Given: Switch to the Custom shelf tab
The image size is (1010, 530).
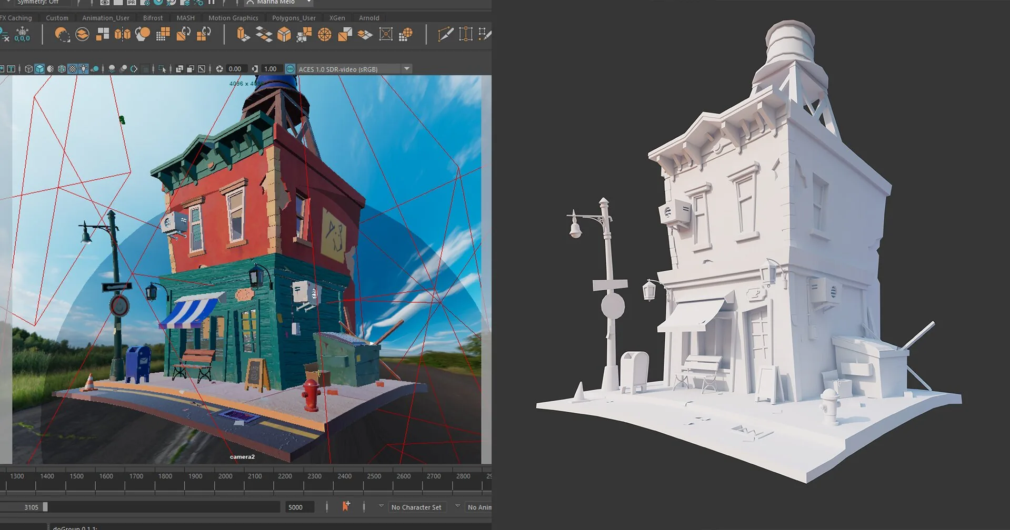Looking at the screenshot, I should tap(57, 18).
